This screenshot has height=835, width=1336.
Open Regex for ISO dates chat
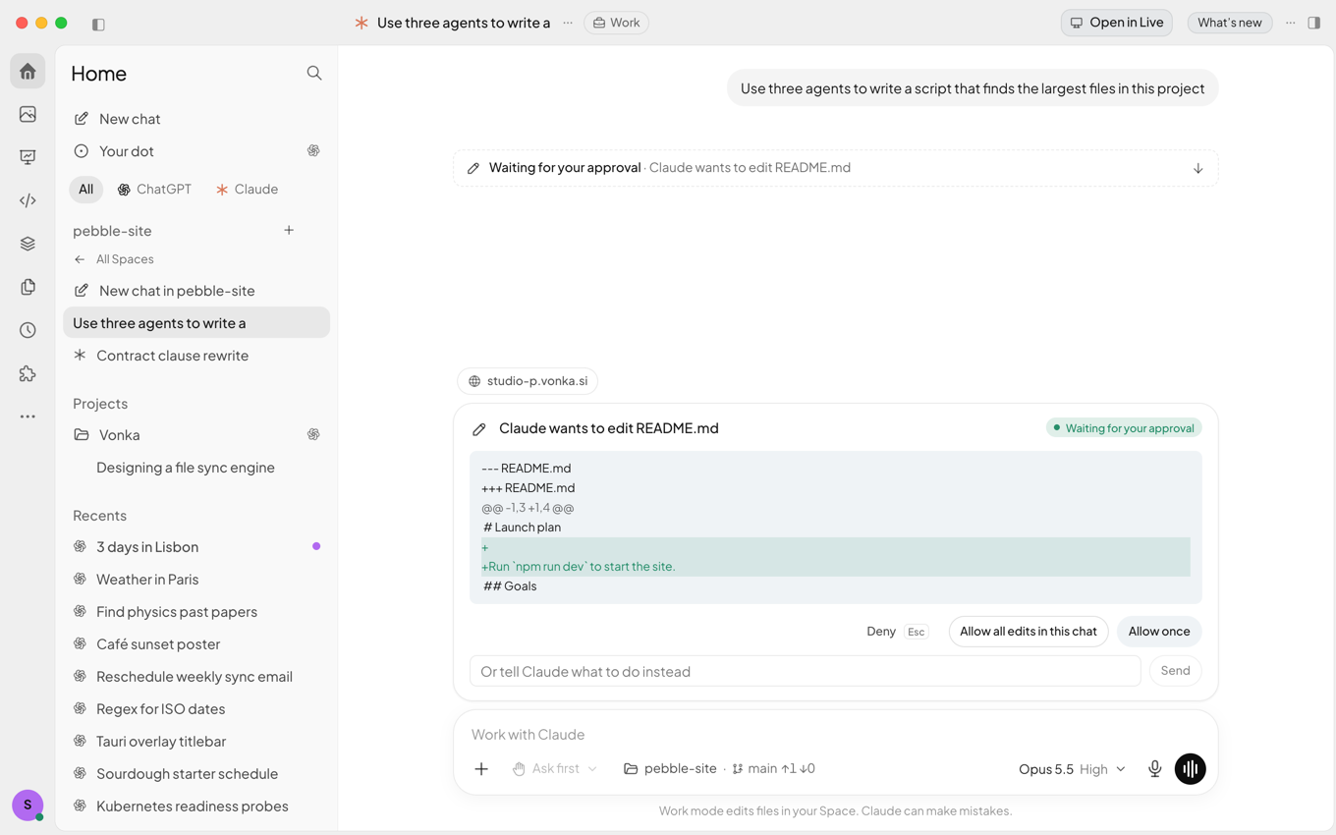pos(196,709)
